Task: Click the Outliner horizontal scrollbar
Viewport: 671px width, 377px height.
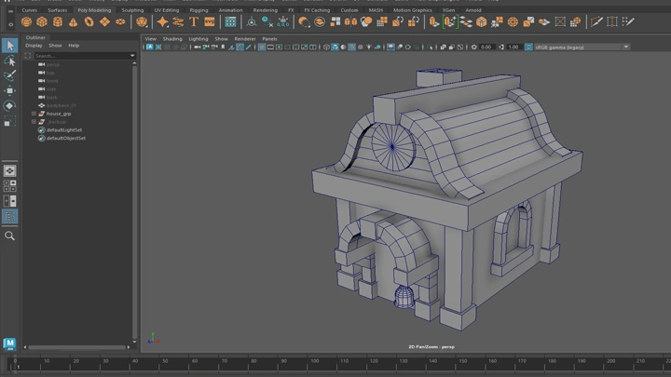Action: [76, 347]
